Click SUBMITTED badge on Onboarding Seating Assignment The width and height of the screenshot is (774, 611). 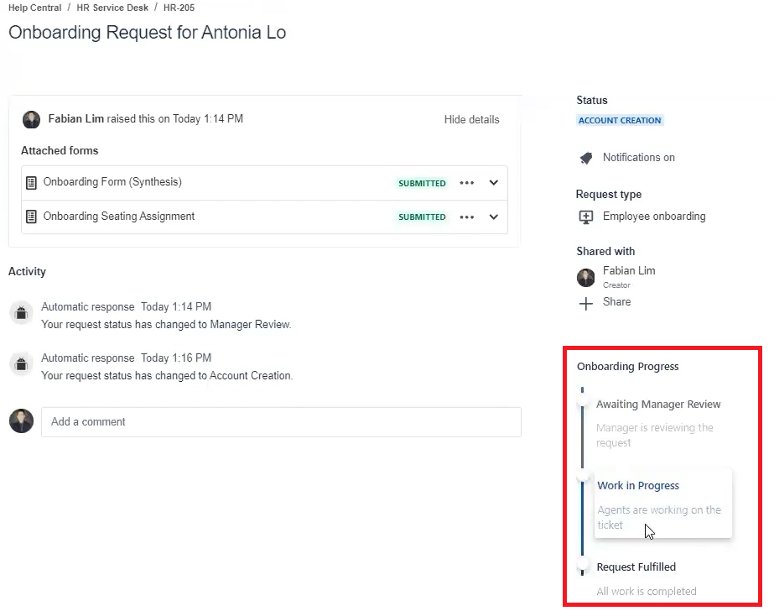[422, 217]
